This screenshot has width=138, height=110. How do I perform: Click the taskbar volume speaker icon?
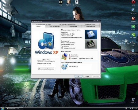click(132, 108)
